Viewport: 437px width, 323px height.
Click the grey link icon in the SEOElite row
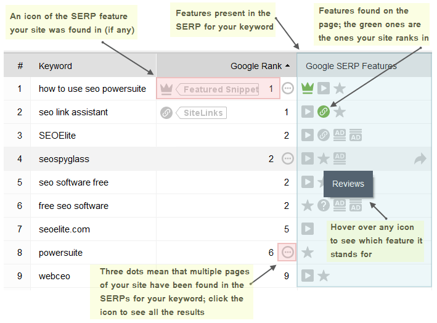click(324, 135)
